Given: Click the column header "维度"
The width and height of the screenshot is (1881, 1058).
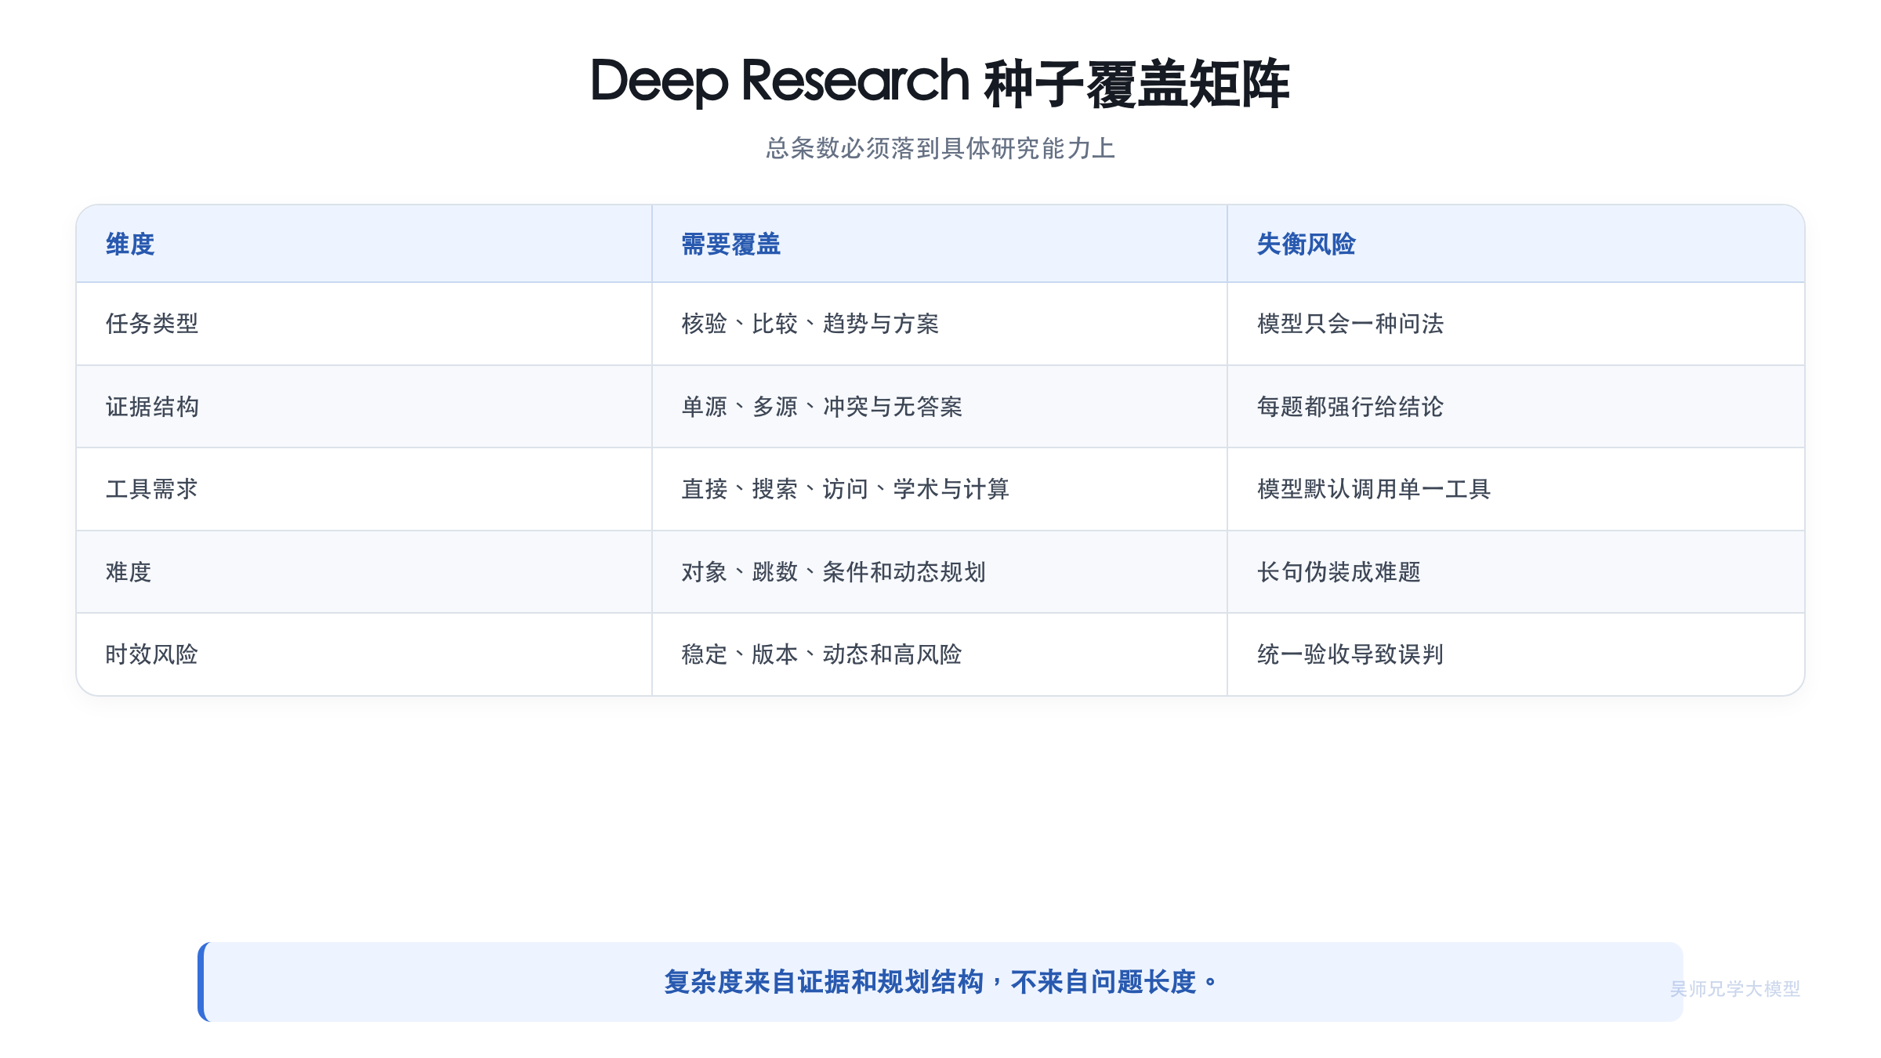Looking at the screenshot, I should coord(364,244).
